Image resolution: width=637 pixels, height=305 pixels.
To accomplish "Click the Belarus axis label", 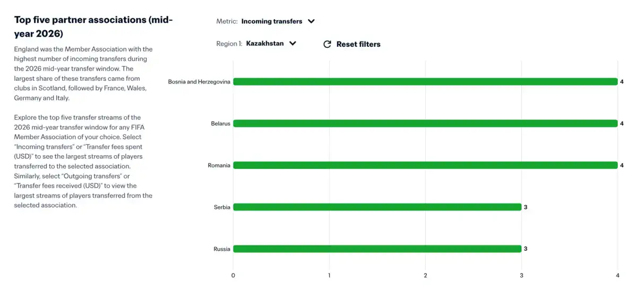I will tap(221, 124).
